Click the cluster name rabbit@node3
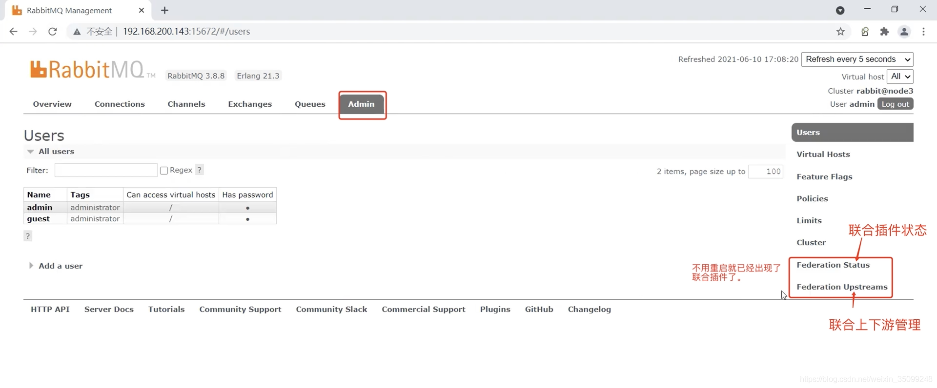The image size is (937, 388). click(884, 91)
